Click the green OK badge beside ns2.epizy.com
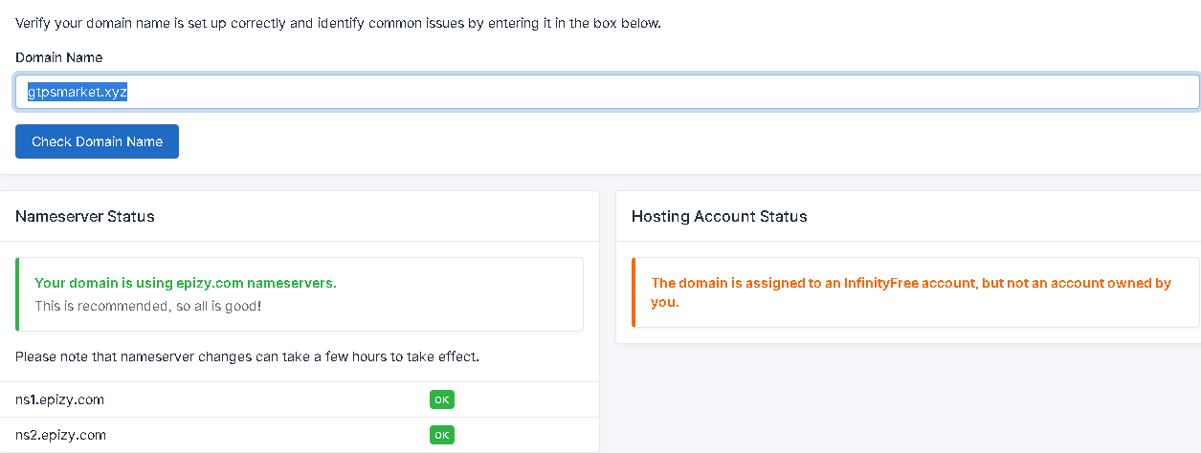The image size is (1201, 453). point(441,435)
